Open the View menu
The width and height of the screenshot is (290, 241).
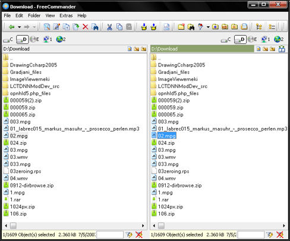(x=50, y=15)
